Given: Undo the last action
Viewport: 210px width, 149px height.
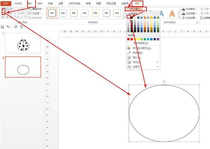Looking at the screenshot, I should pos(8,27).
